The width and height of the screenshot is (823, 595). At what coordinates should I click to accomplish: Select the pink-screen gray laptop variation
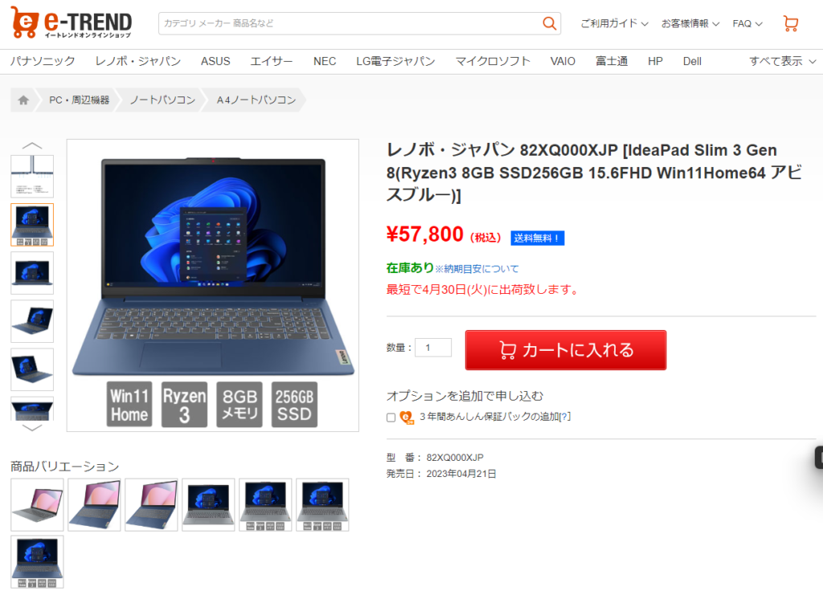pyautogui.click(x=37, y=505)
